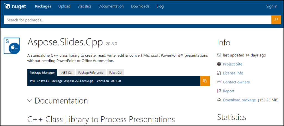
Task: Open the Download package link
Action: click(x=239, y=100)
